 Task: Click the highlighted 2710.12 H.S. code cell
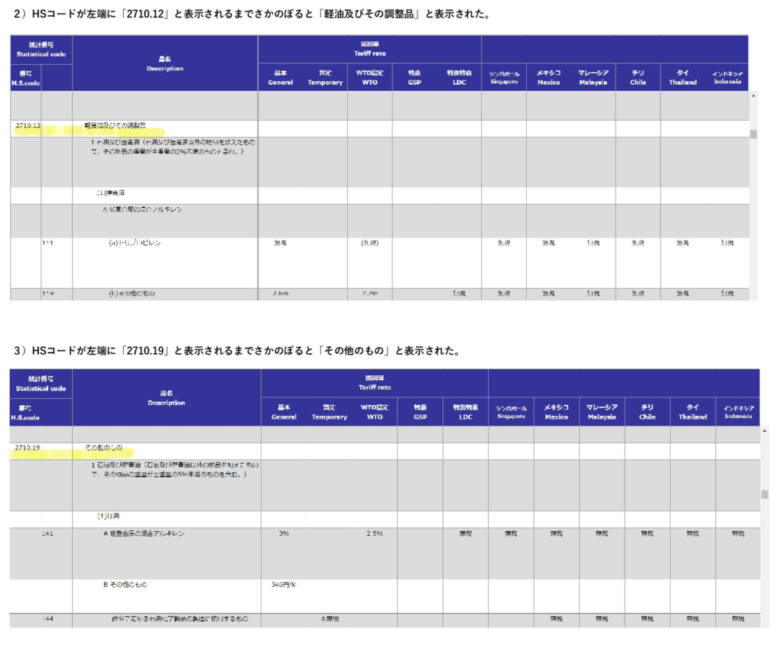coord(28,125)
